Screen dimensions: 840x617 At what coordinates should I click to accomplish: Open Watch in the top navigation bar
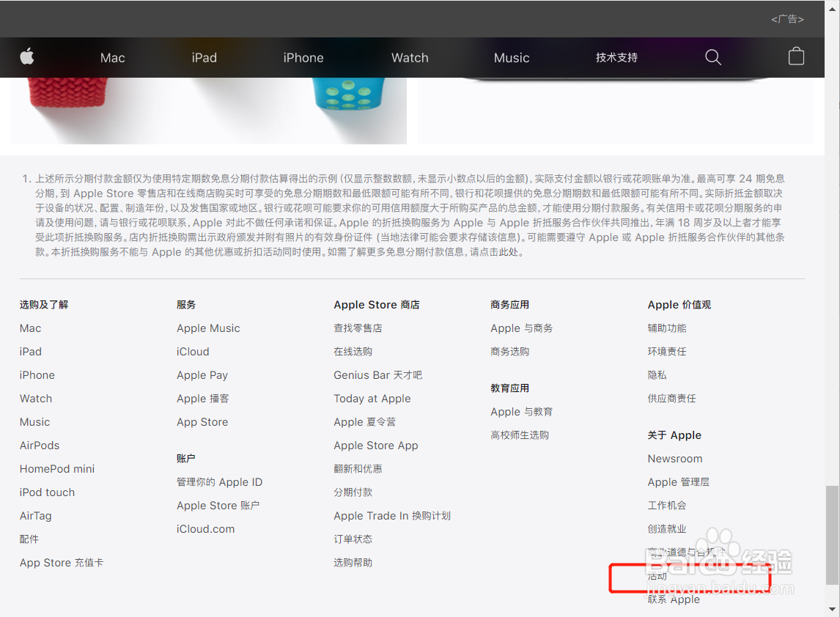410,58
